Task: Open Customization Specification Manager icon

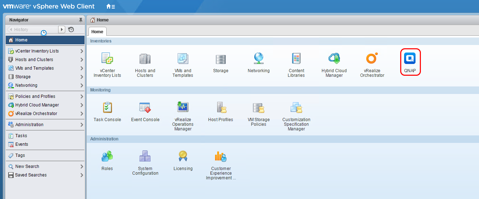Action: [296, 108]
